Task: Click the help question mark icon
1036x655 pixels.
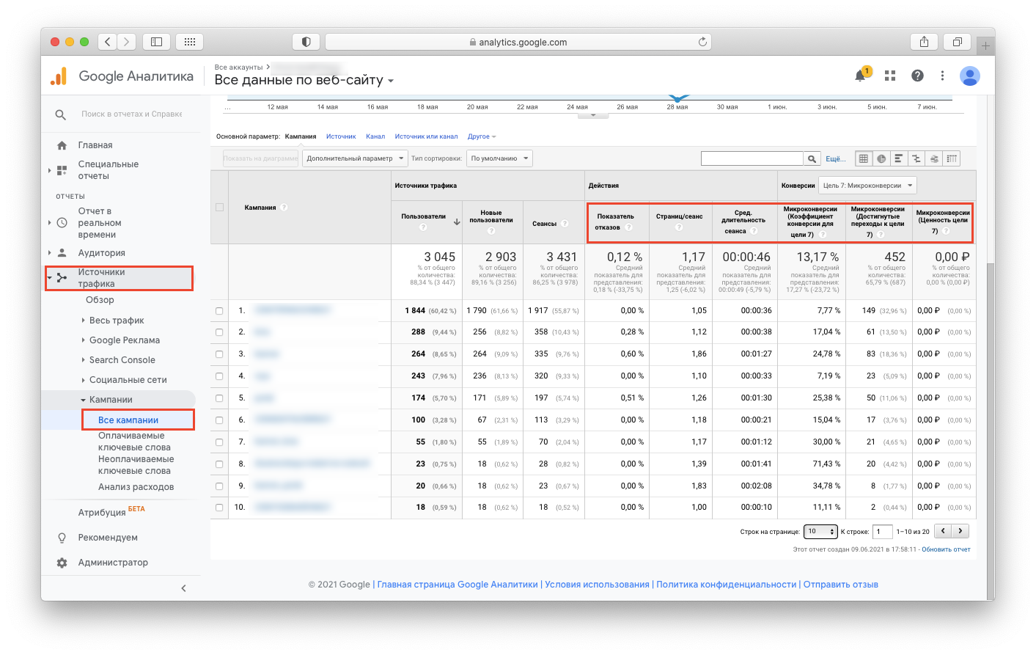Action: click(x=917, y=76)
